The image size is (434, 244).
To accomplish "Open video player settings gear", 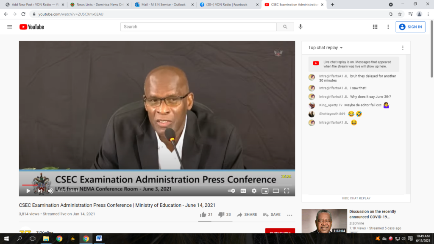I will 254,191.
